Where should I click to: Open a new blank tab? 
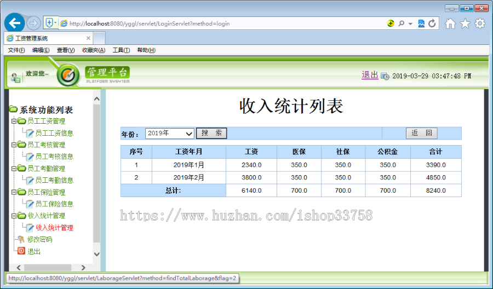[99, 38]
